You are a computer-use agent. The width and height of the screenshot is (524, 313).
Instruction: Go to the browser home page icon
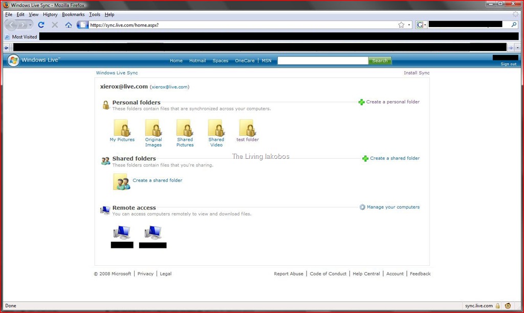pyautogui.click(x=69, y=25)
